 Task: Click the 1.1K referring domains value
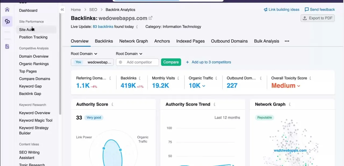83,86
